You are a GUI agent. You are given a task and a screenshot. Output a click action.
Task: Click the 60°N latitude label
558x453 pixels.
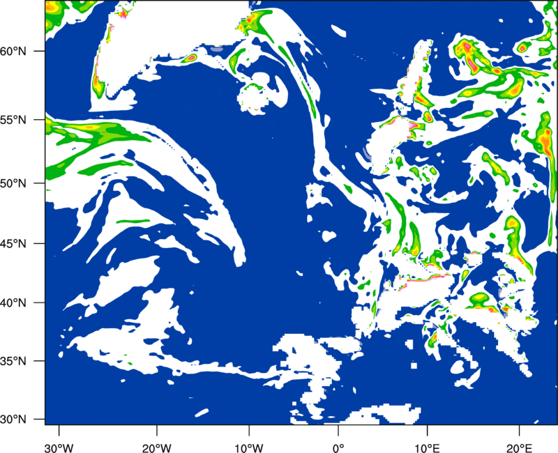(13, 51)
